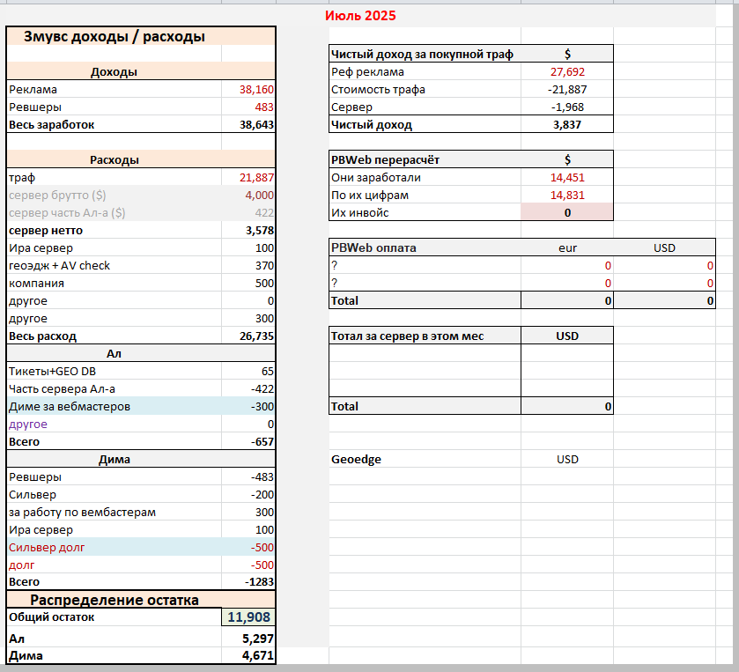The width and height of the screenshot is (739, 672).
Task: Click the 'PBWeb перерасчёт' header
Action: [x=385, y=159]
